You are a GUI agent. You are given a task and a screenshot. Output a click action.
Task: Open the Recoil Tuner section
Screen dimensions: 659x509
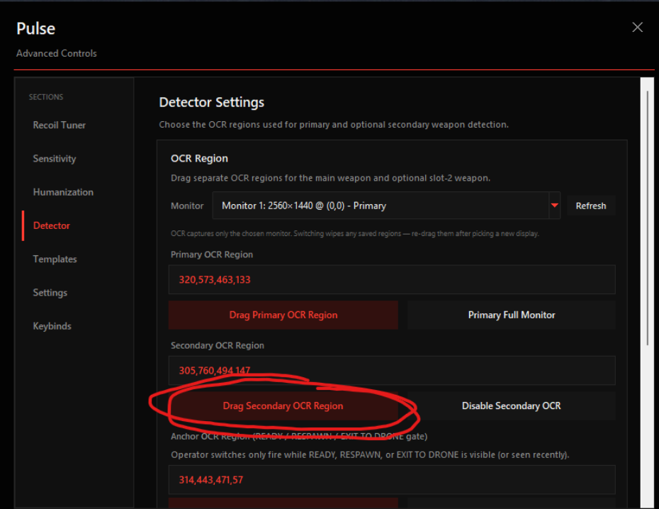click(x=60, y=125)
